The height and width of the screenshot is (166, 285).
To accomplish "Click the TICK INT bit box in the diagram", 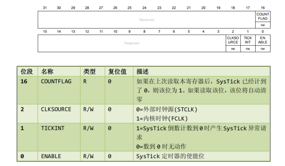I will 248,40.
